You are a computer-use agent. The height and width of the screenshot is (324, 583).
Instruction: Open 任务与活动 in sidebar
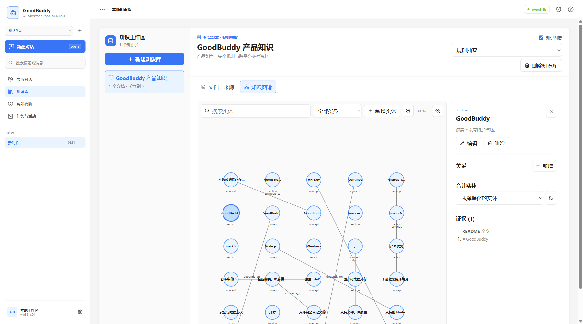pyautogui.click(x=45, y=116)
